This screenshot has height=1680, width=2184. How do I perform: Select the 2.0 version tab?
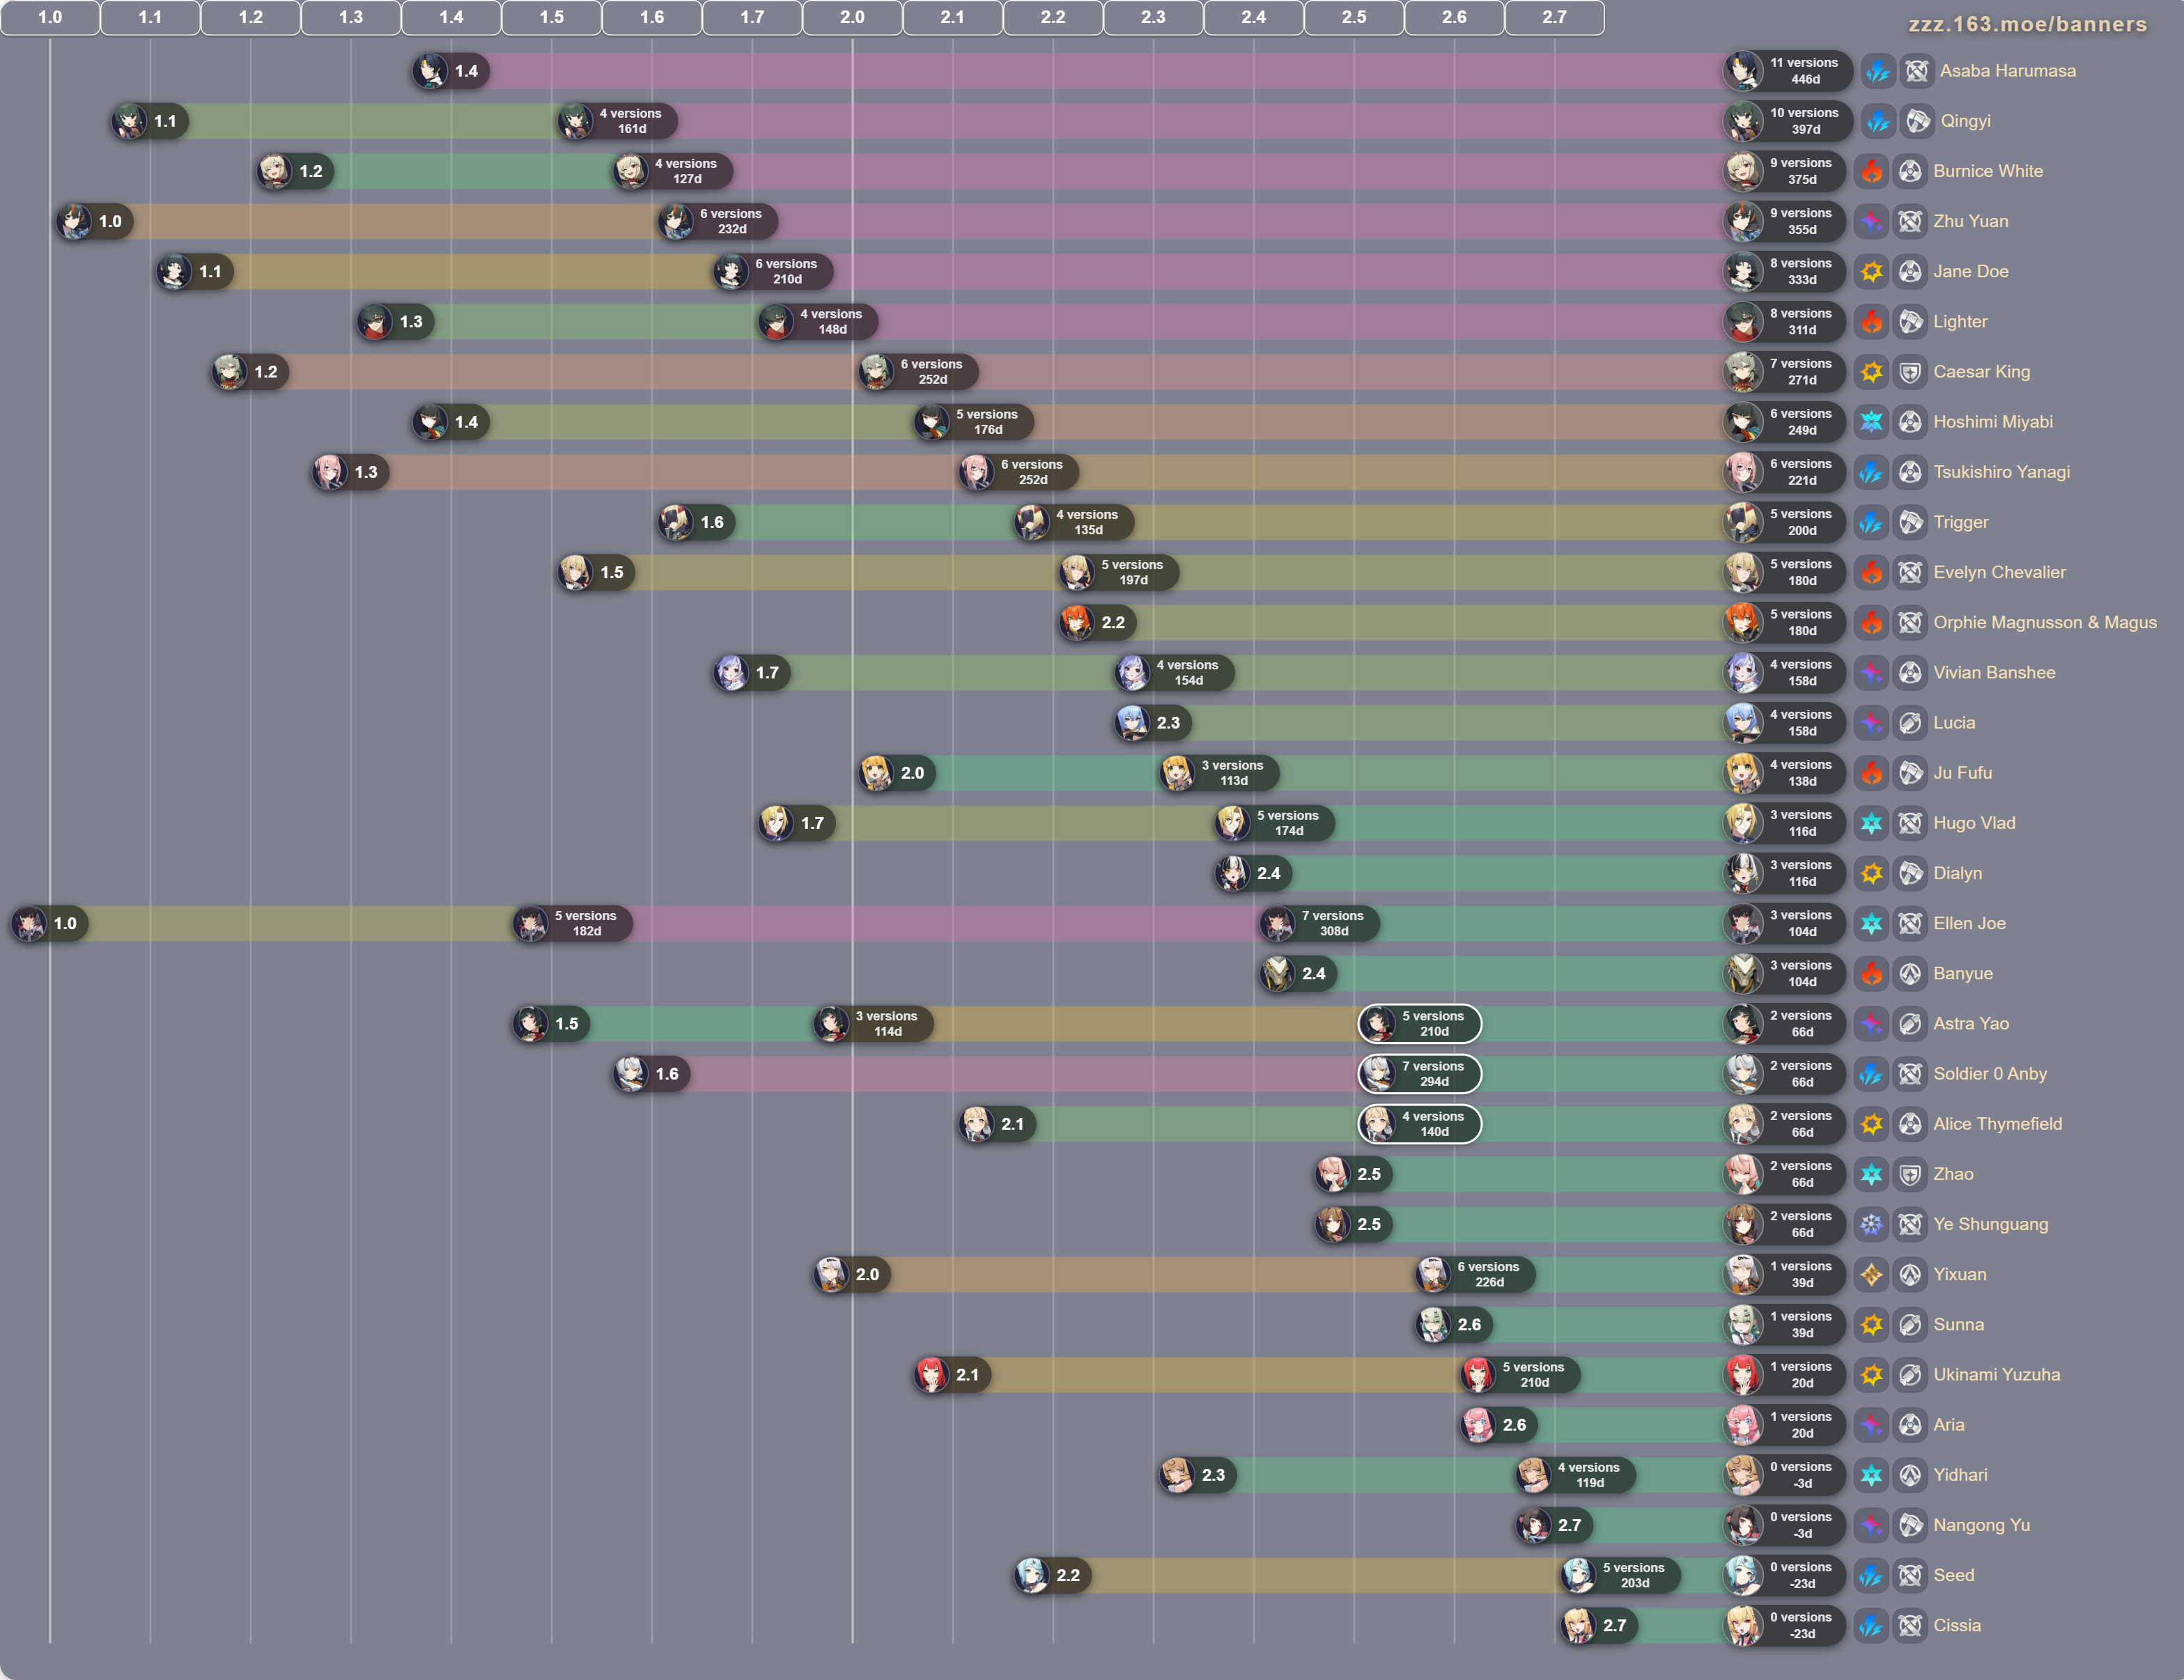[852, 17]
